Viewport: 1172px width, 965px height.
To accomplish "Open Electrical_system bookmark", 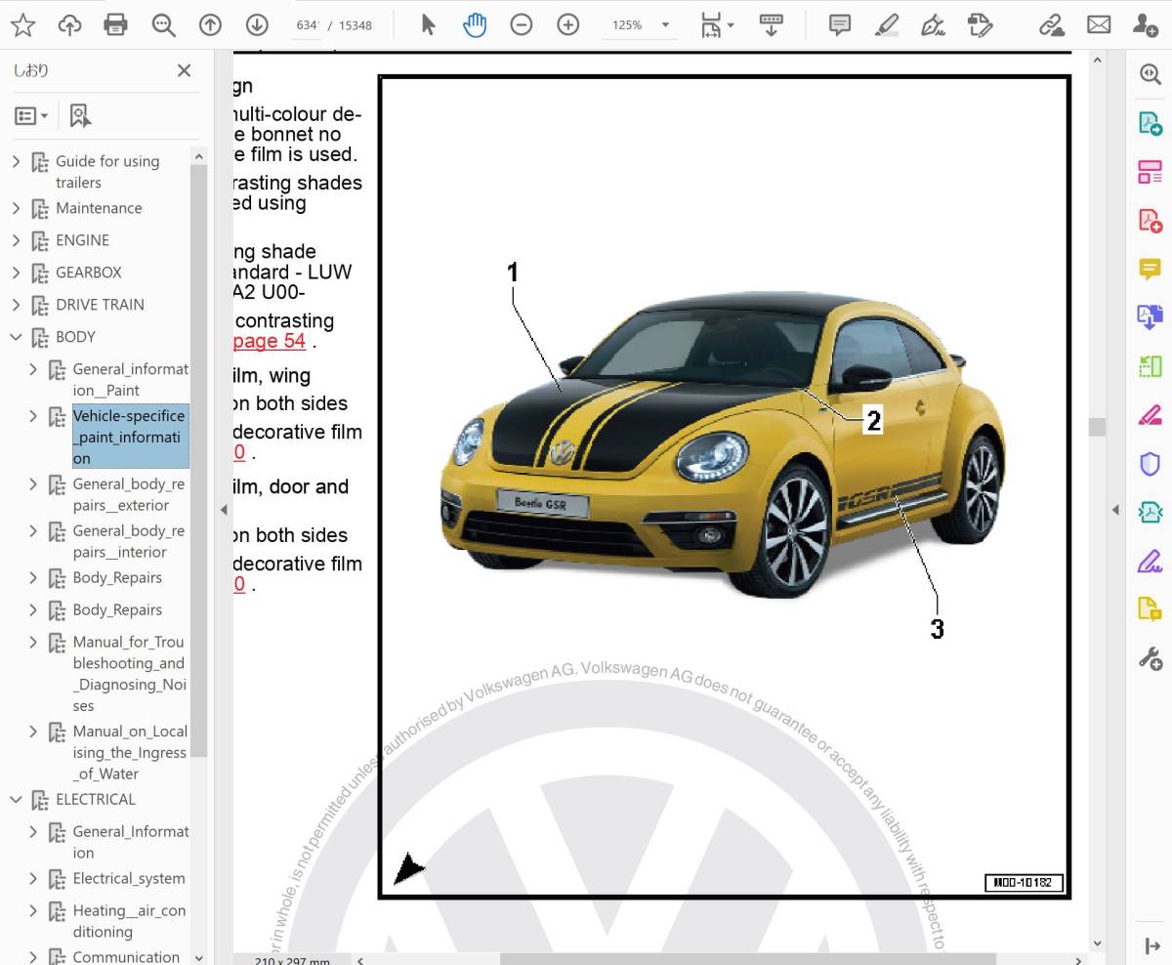I will point(129,878).
